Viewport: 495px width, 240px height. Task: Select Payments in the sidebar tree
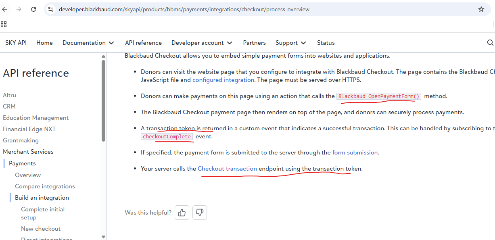[x=22, y=163]
